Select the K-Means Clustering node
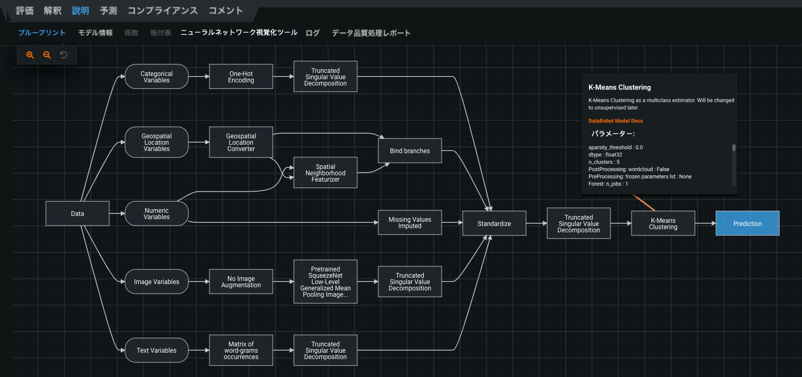The width and height of the screenshot is (802, 377). [663, 223]
